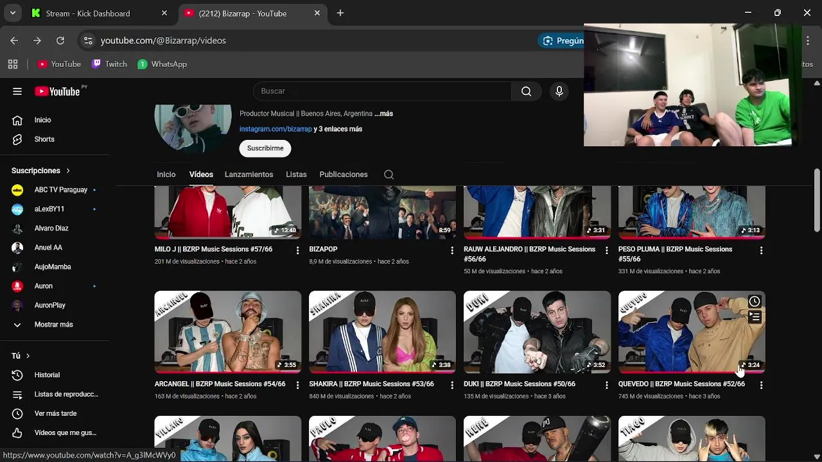Open the SHAKIRA Music Sessions thumbnail
Screen dimensions: 822x462
[x=382, y=332]
